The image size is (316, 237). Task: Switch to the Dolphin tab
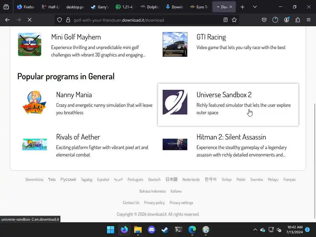[x=149, y=7]
